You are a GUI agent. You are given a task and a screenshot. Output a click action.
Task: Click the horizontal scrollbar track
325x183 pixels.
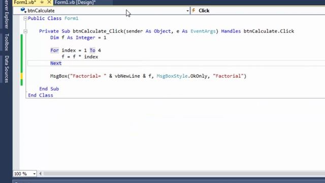tap(184, 173)
